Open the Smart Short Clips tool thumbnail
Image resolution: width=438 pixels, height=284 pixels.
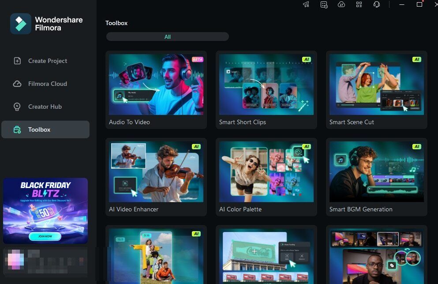(x=266, y=85)
